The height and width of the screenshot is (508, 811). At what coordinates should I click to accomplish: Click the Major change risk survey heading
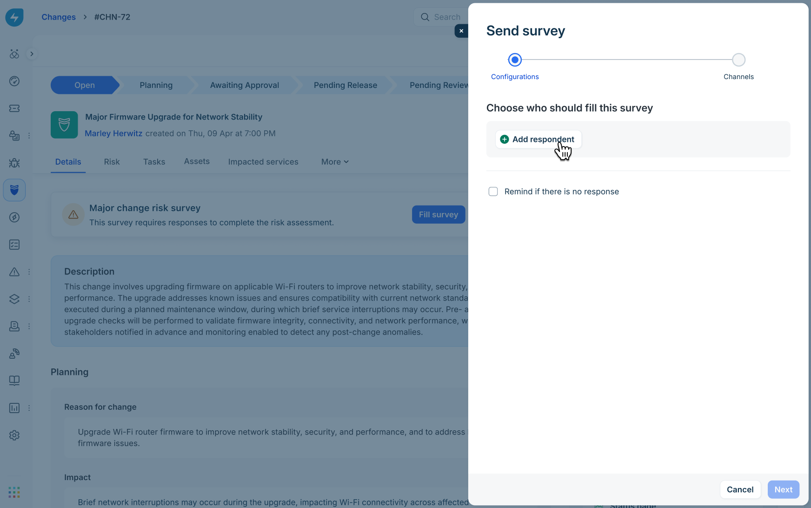tap(145, 208)
